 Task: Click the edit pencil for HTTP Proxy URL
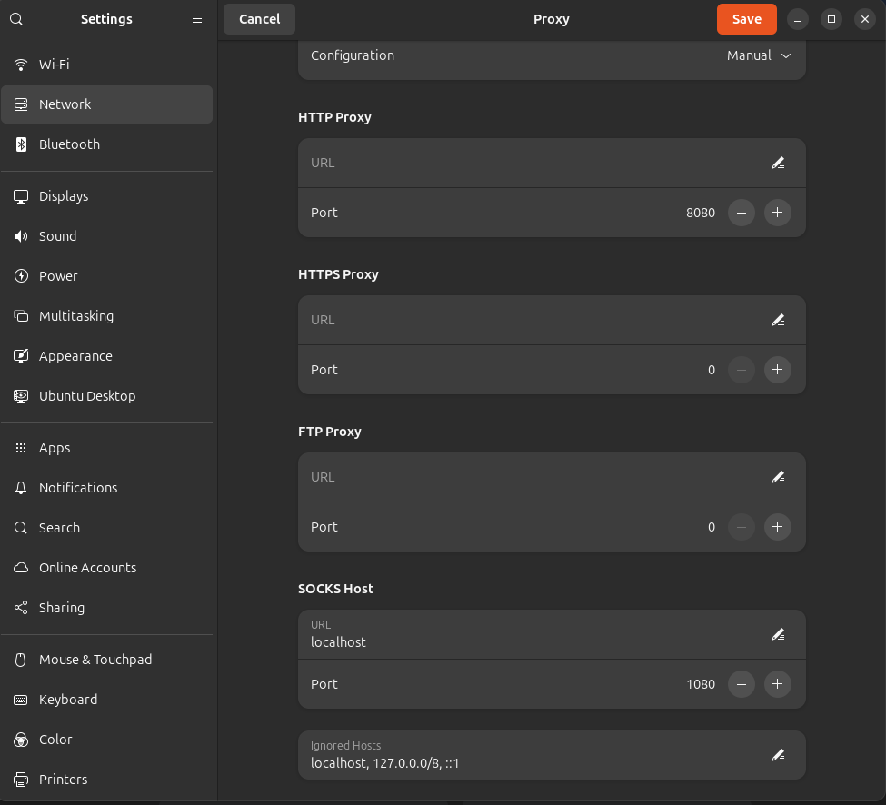(x=777, y=164)
